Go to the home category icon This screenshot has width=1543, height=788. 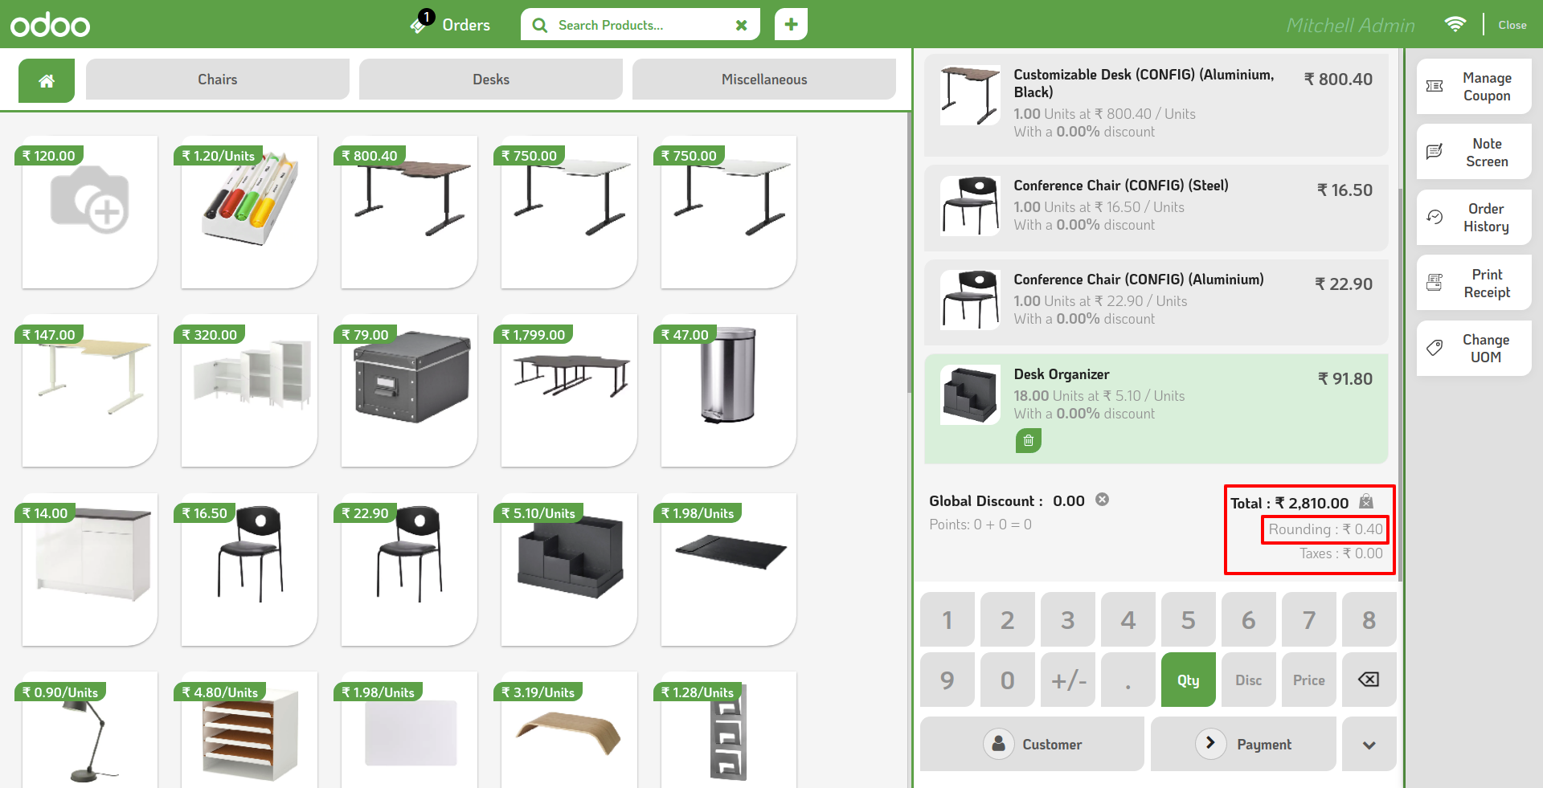click(47, 80)
